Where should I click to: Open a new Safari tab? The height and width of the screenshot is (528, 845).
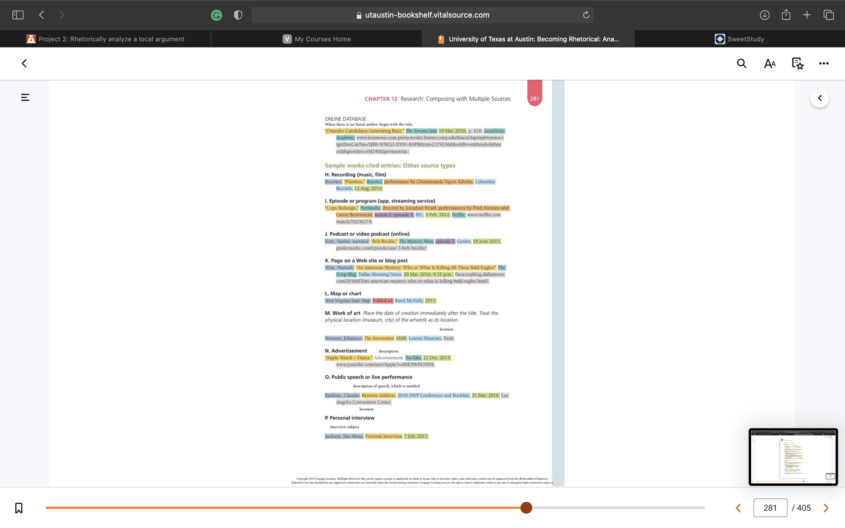(807, 15)
